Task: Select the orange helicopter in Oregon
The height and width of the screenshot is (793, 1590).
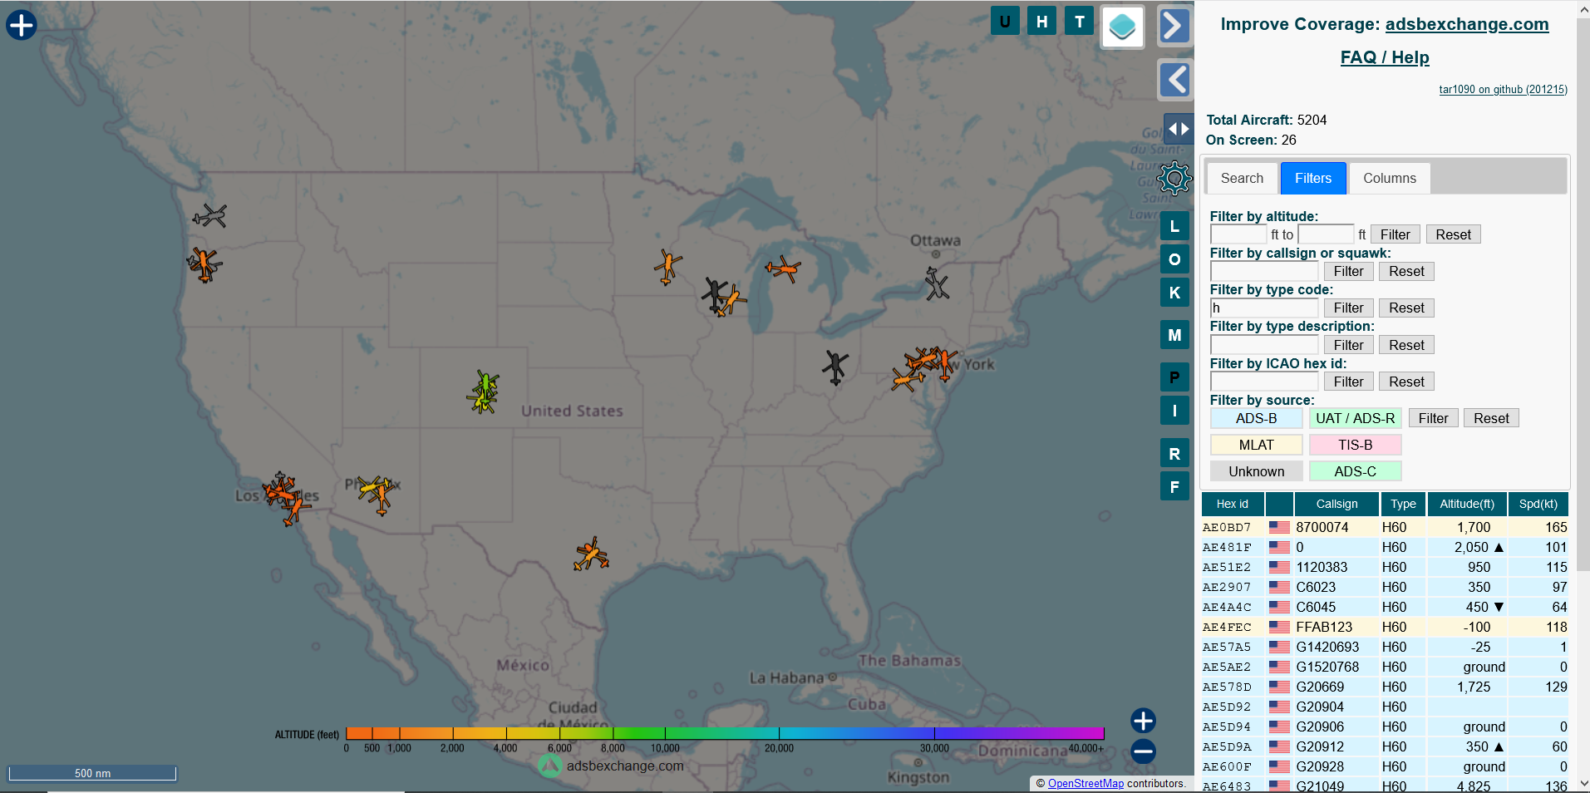Action: coord(204,265)
